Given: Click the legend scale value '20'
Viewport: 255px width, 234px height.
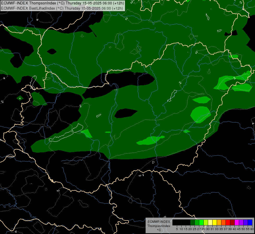Looking at the screenshot, I should coord(190,229).
